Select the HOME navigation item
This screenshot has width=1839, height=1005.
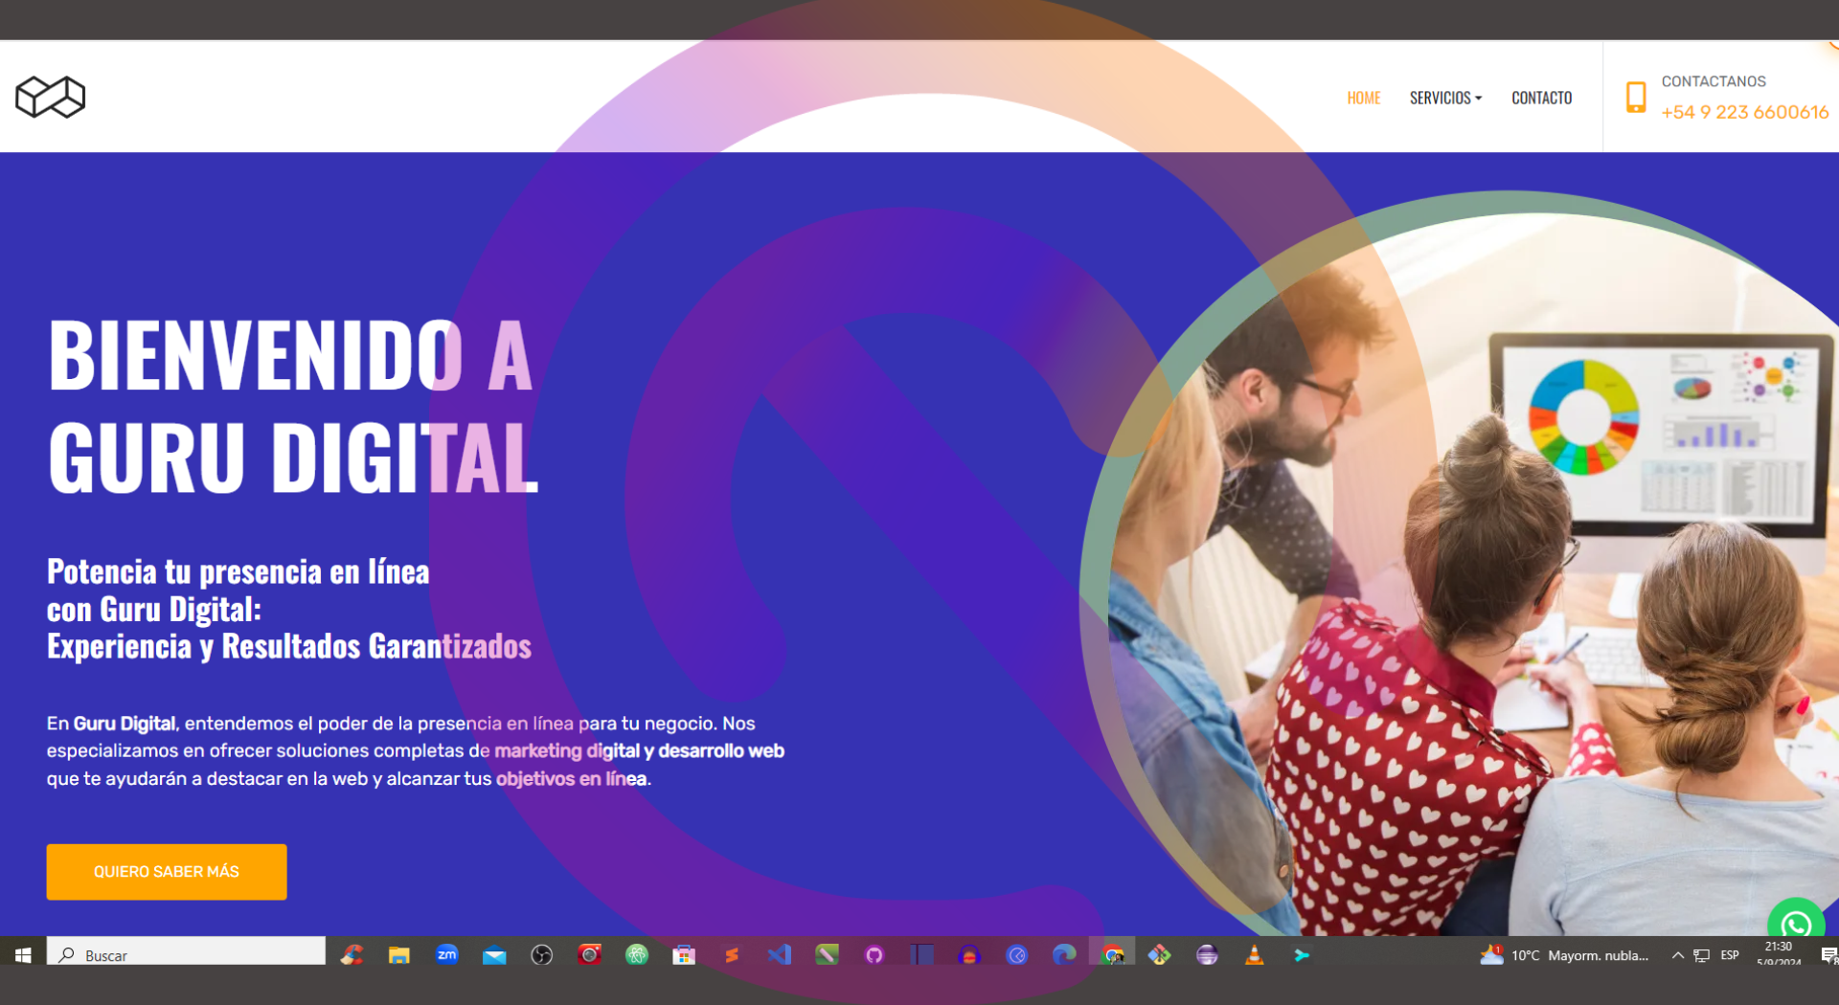tap(1363, 97)
